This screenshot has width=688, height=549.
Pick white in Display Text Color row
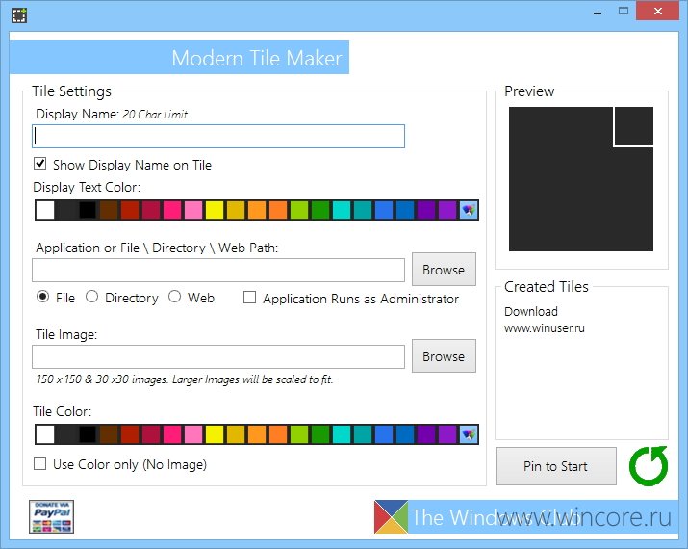pos(45,210)
